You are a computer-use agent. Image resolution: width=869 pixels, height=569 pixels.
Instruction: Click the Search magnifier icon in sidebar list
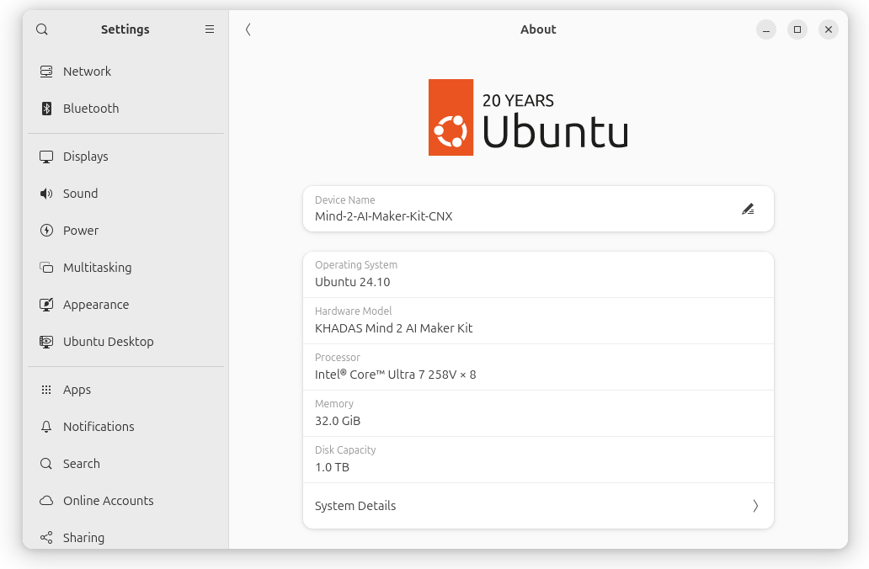point(46,464)
